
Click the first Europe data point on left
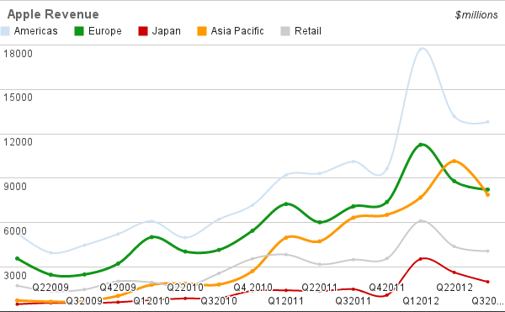pos(18,259)
